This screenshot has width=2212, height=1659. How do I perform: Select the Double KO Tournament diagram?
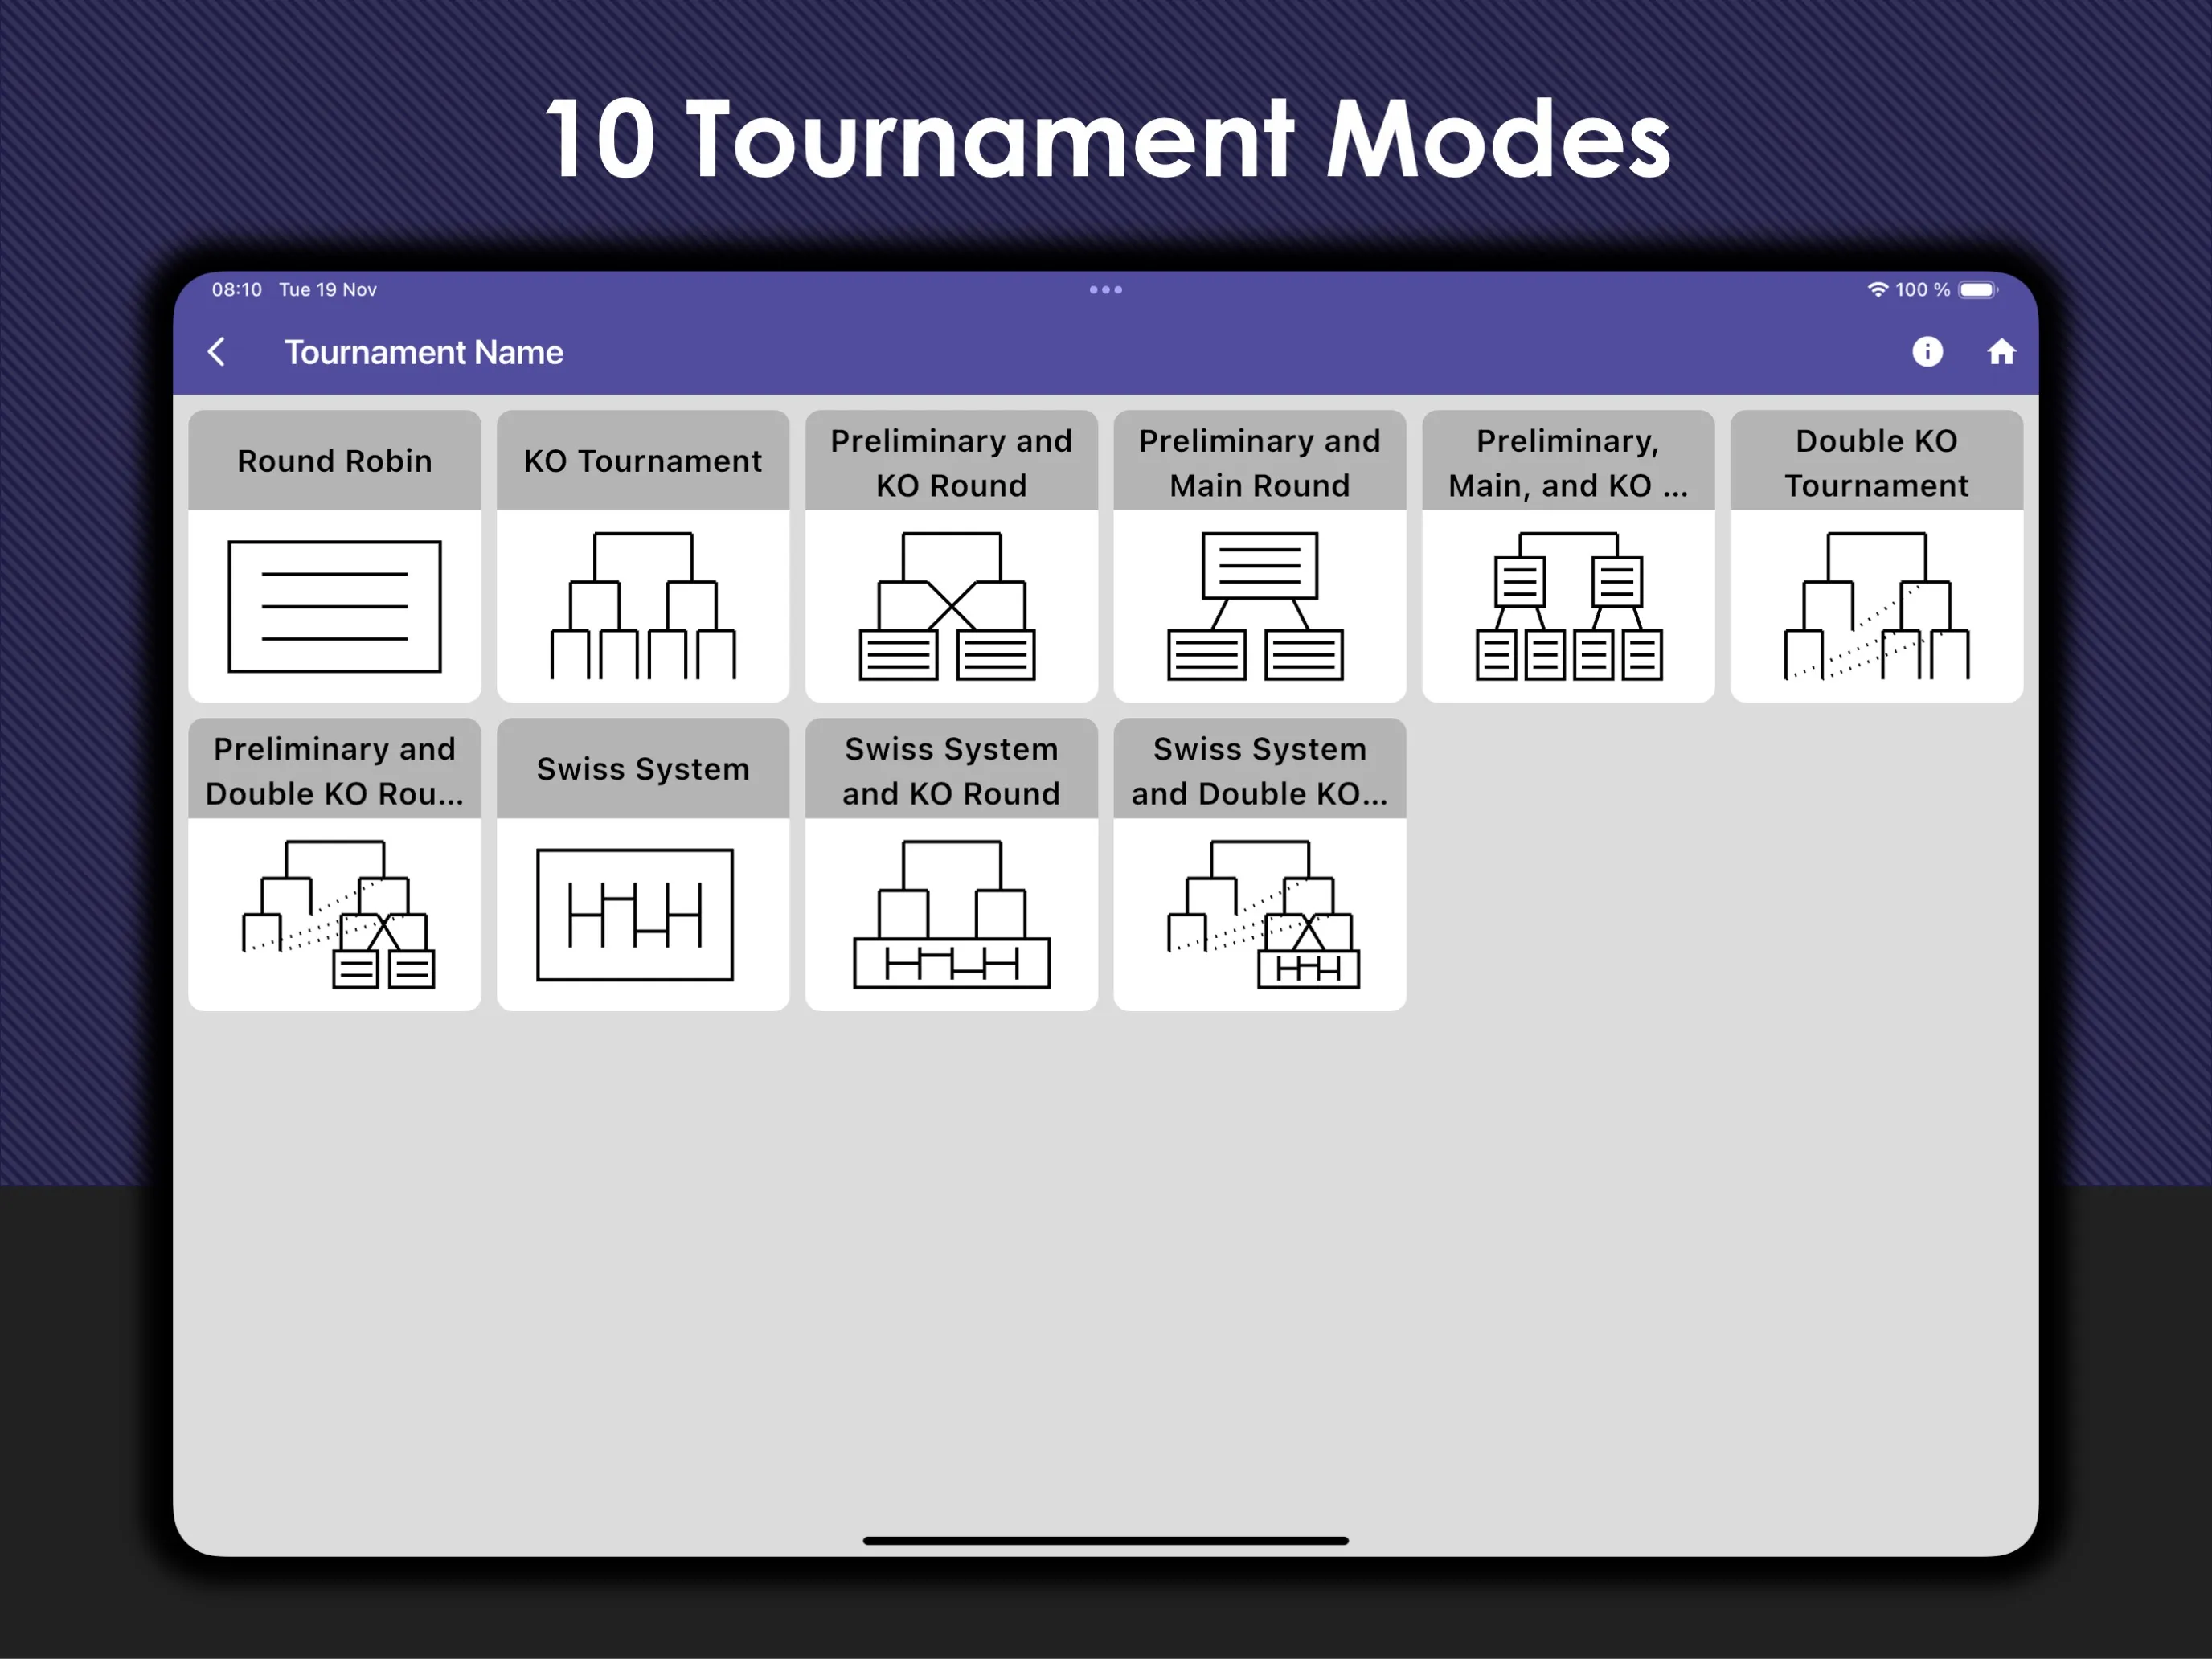[1877, 606]
